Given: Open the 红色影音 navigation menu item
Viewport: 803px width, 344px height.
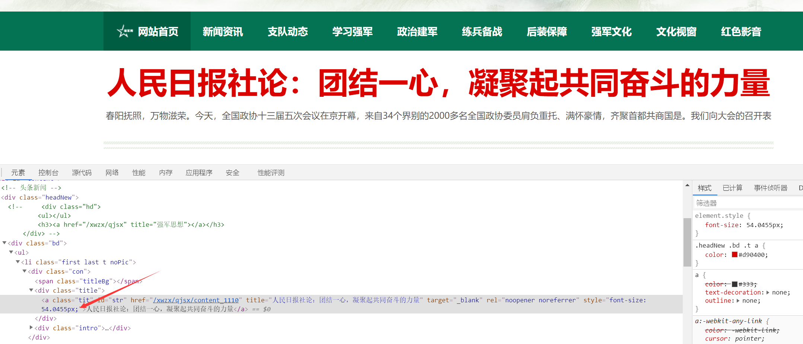Looking at the screenshot, I should (741, 31).
